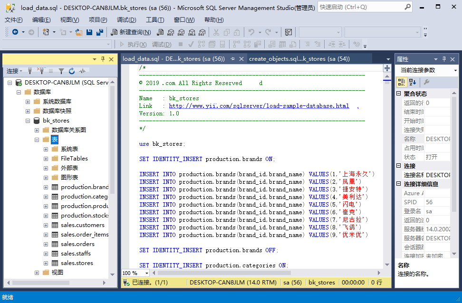This screenshot has width=462, height=303.
Task: Click the Results to Text icon
Action: coord(272,44)
